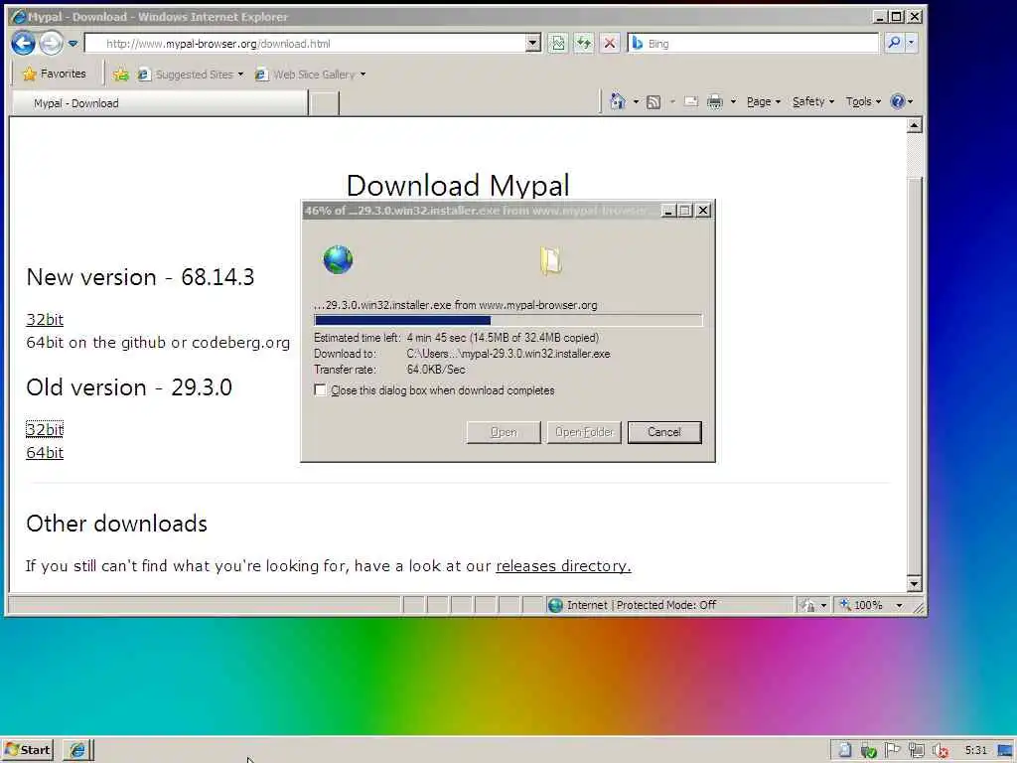Click the clock showing 5:31

(975, 751)
